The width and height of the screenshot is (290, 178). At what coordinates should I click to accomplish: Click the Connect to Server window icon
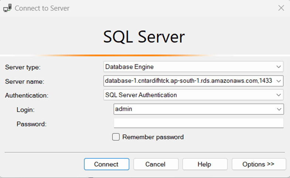click(7, 8)
